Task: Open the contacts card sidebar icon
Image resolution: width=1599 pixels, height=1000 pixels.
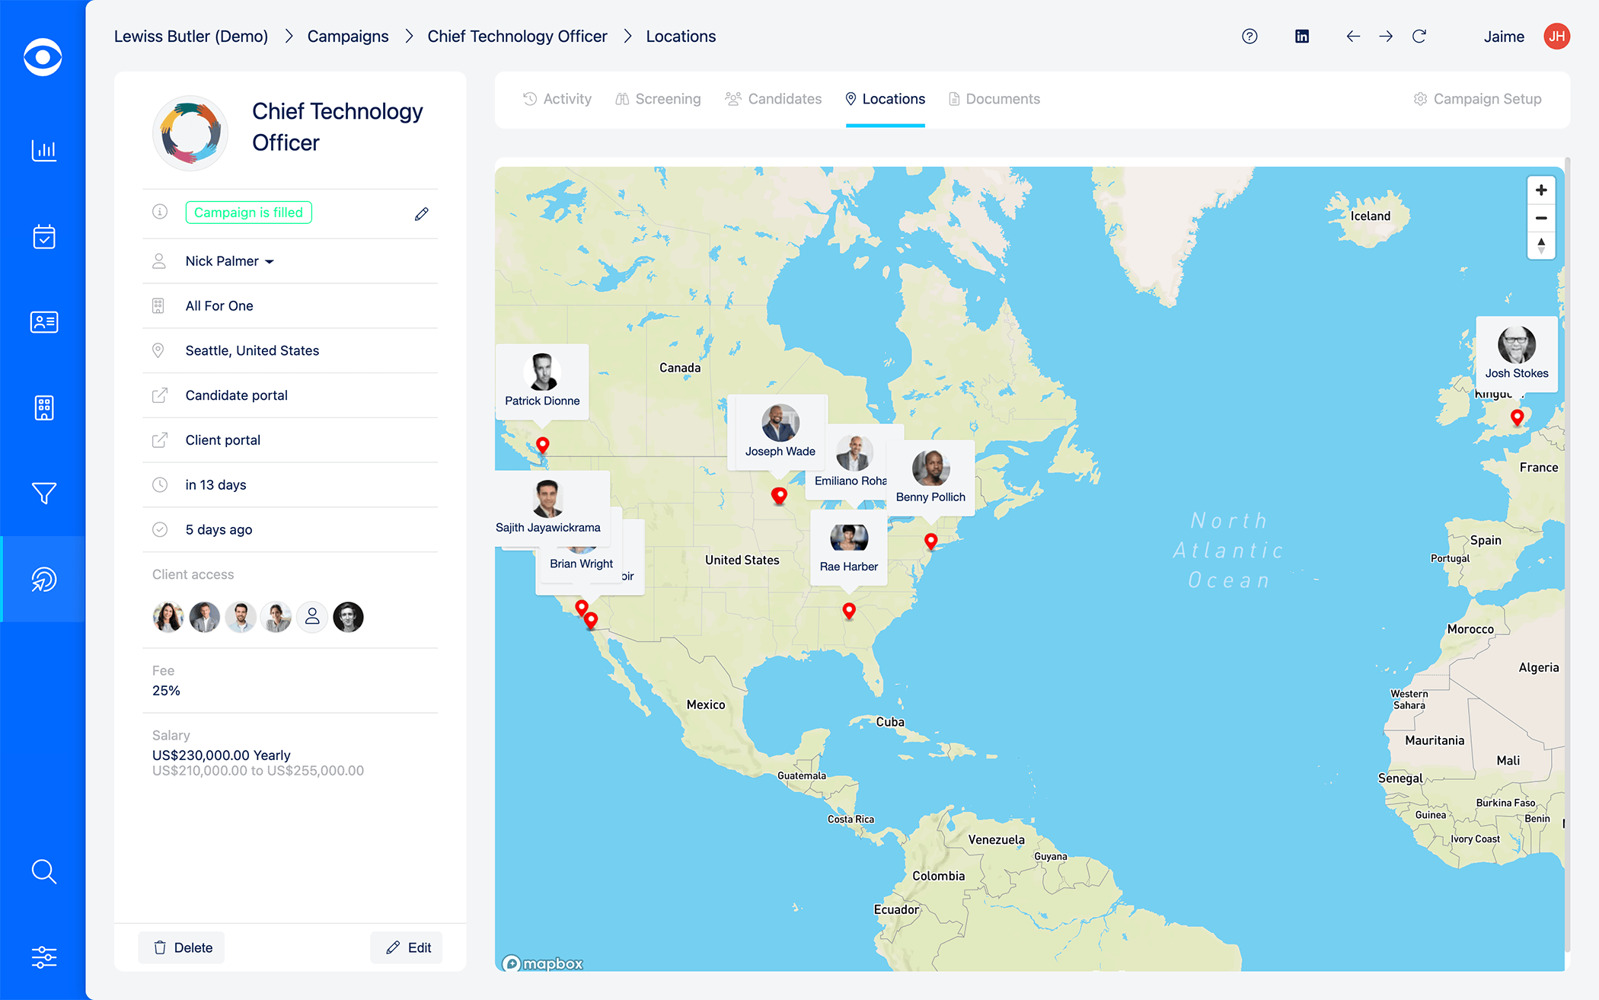Action: click(x=43, y=322)
